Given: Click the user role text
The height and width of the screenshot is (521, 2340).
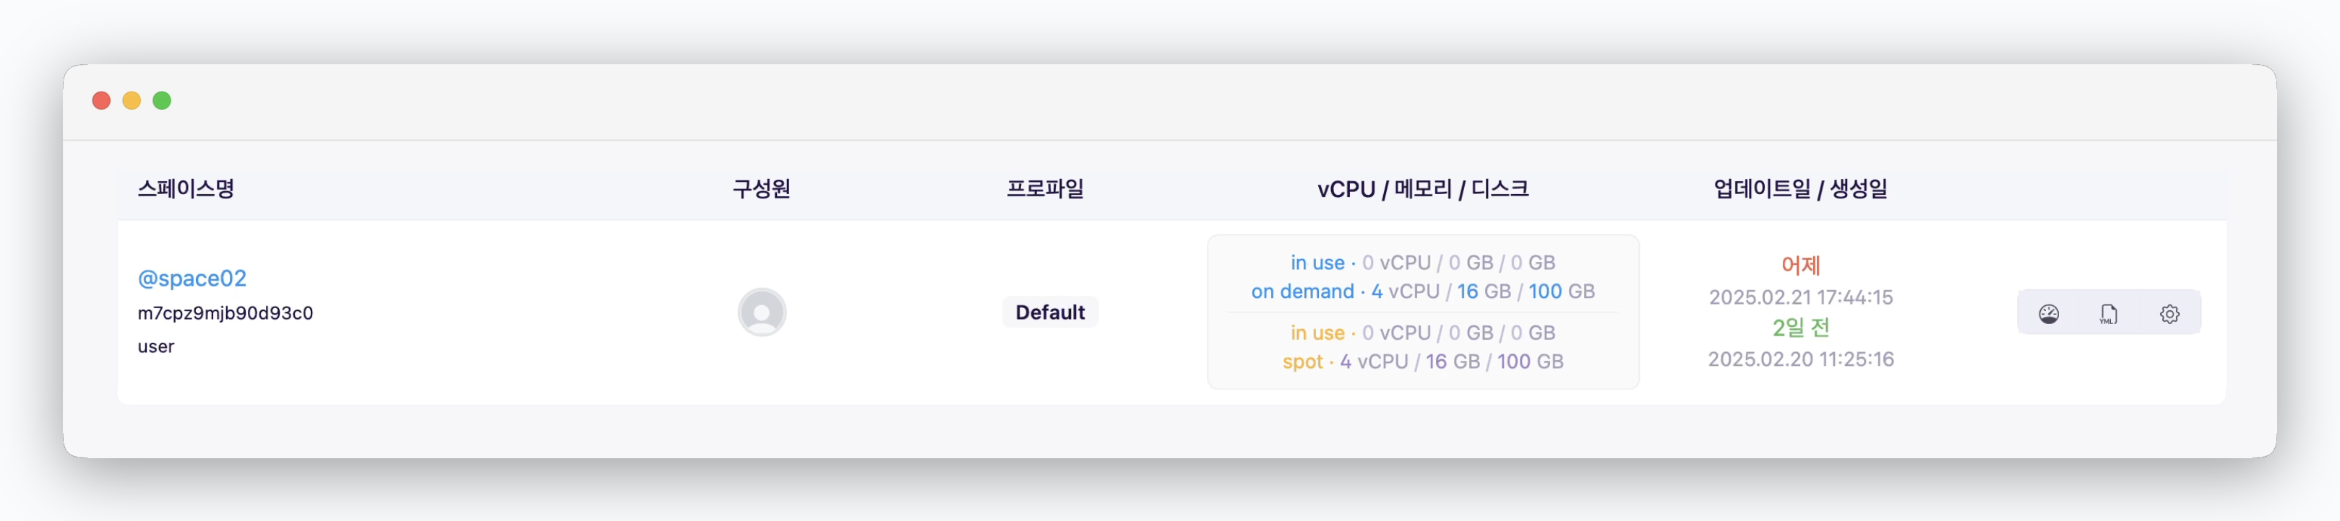Looking at the screenshot, I should (x=156, y=346).
